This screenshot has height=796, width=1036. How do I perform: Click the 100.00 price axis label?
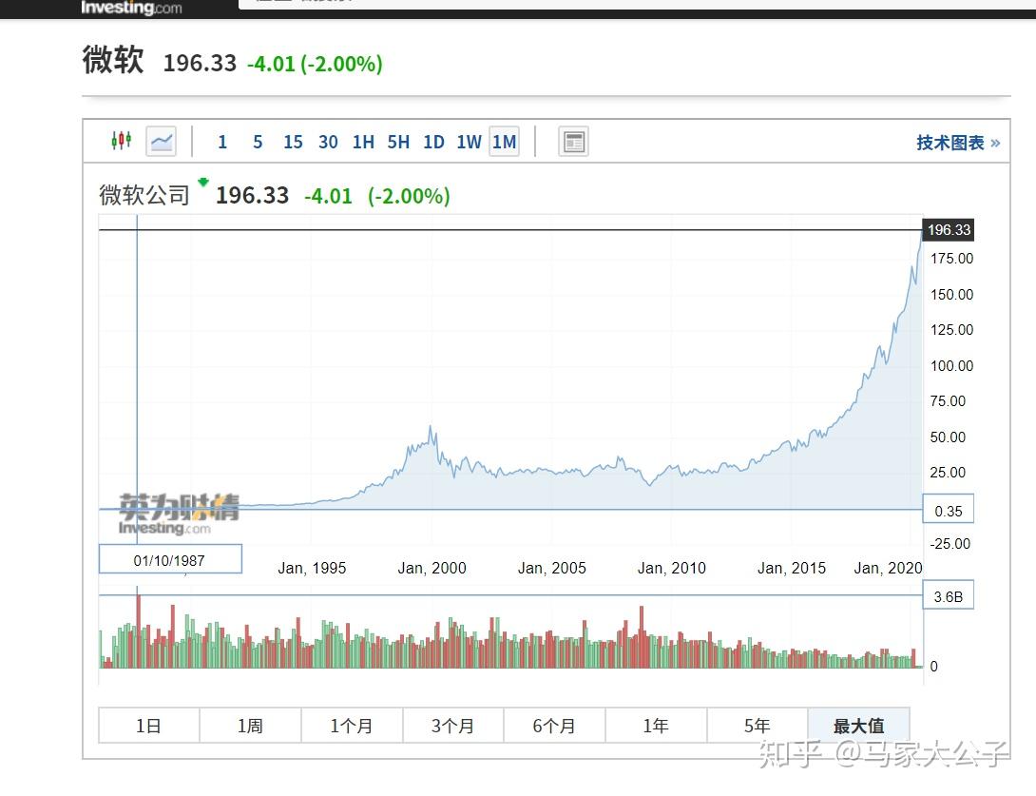[x=952, y=365]
